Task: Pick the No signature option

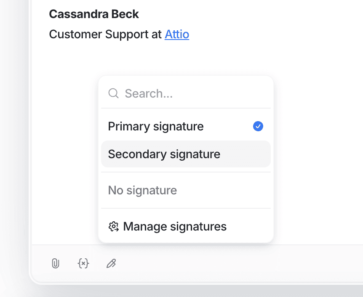Action: pos(142,190)
